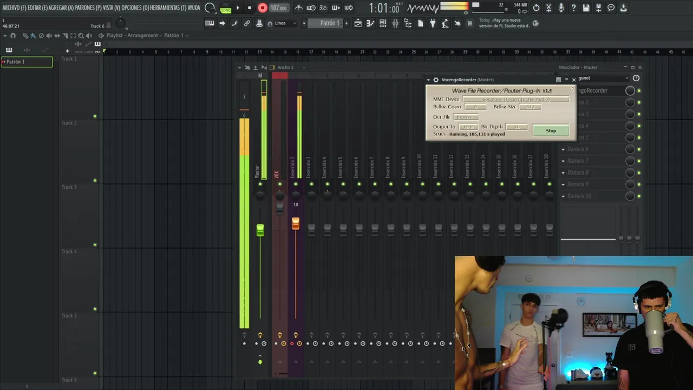
Task: Mute the VOX mixer track green light
Action: [279, 184]
